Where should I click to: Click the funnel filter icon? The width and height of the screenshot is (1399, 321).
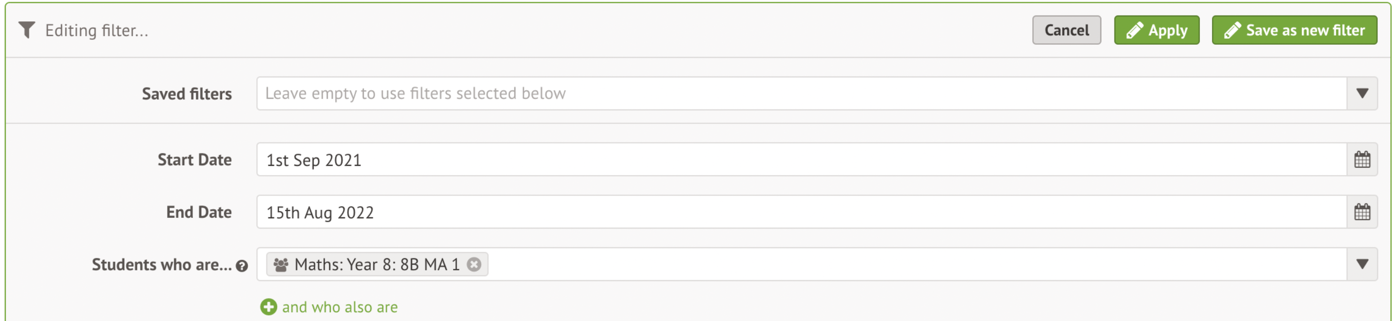click(x=27, y=30)
